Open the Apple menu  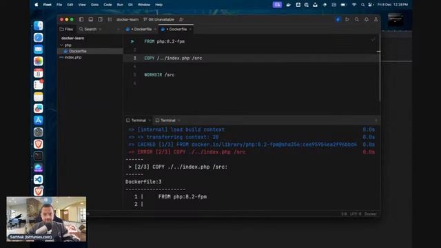tap(37, 5)
